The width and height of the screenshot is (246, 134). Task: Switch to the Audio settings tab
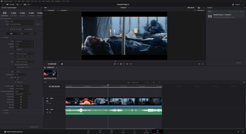pos(22,34)
